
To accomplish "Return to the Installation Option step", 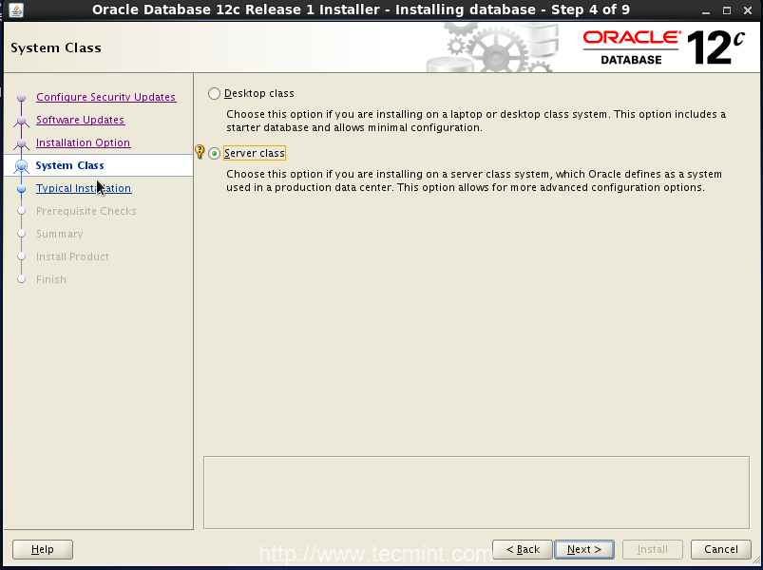I will point(84,142).
